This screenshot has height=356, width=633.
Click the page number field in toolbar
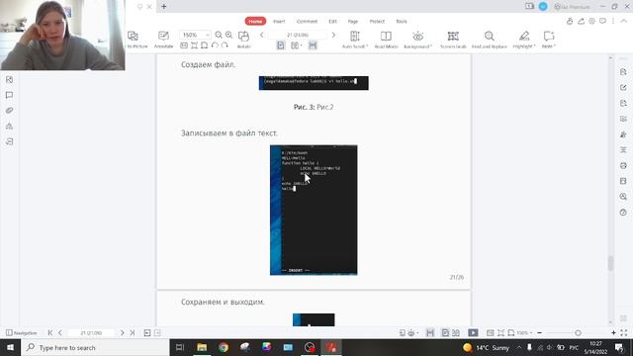click(298, 36)
